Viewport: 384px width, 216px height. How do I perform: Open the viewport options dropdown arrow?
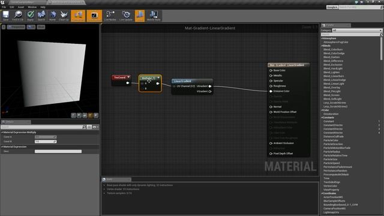[x=4, y=27]
